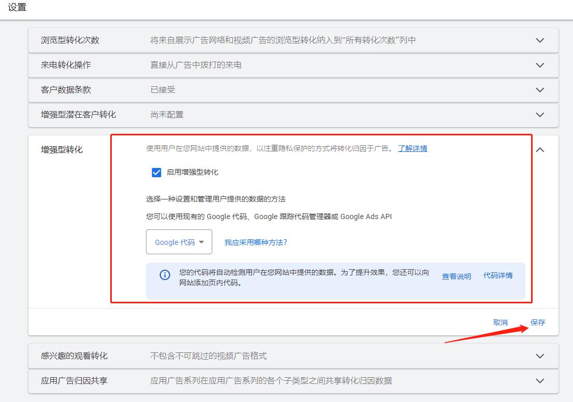Click the 设置 page title
This screenshot has width=573, height=402.
(x=17, y=7)
